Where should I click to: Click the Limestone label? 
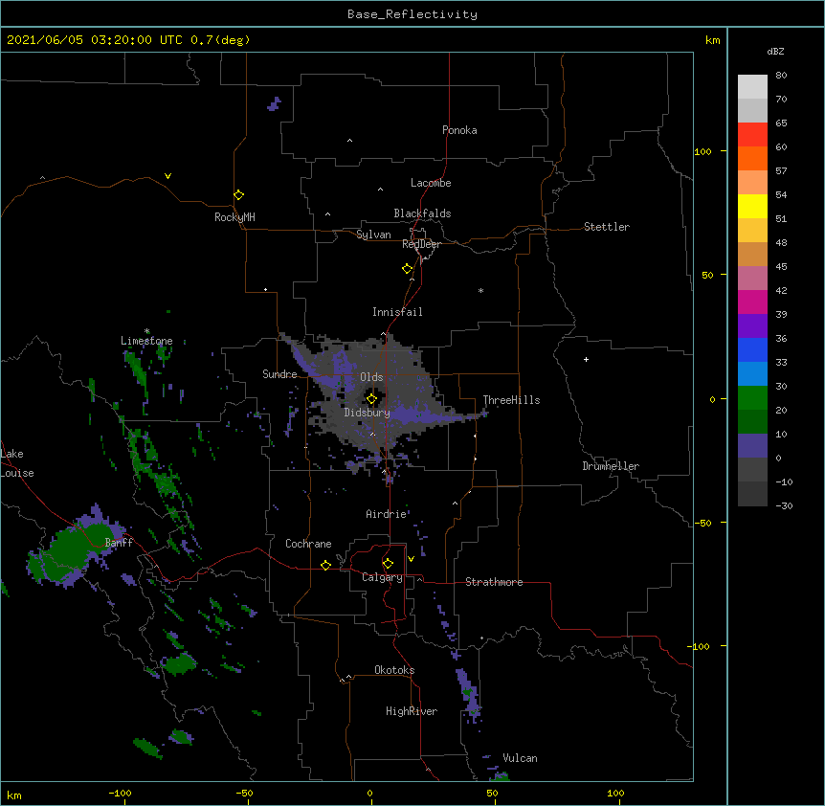pyautogui.click(x=146, y=341)
